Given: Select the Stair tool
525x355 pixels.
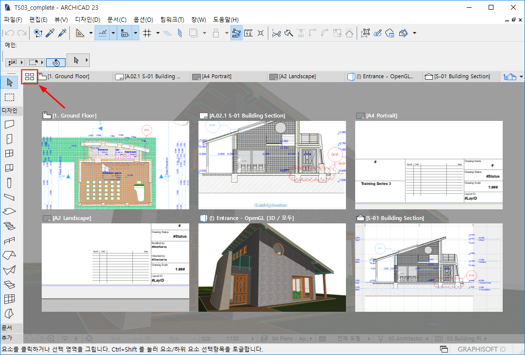Looking at the screenshot, I should coord(9,226).
